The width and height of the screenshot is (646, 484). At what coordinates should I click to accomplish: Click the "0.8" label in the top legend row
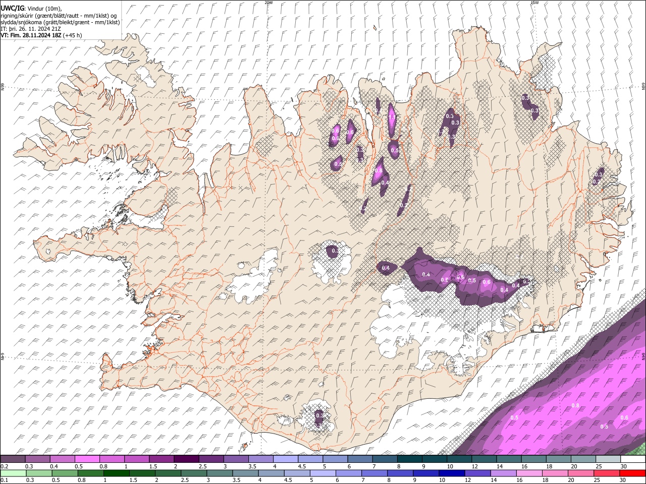click(x=103, y=466)
